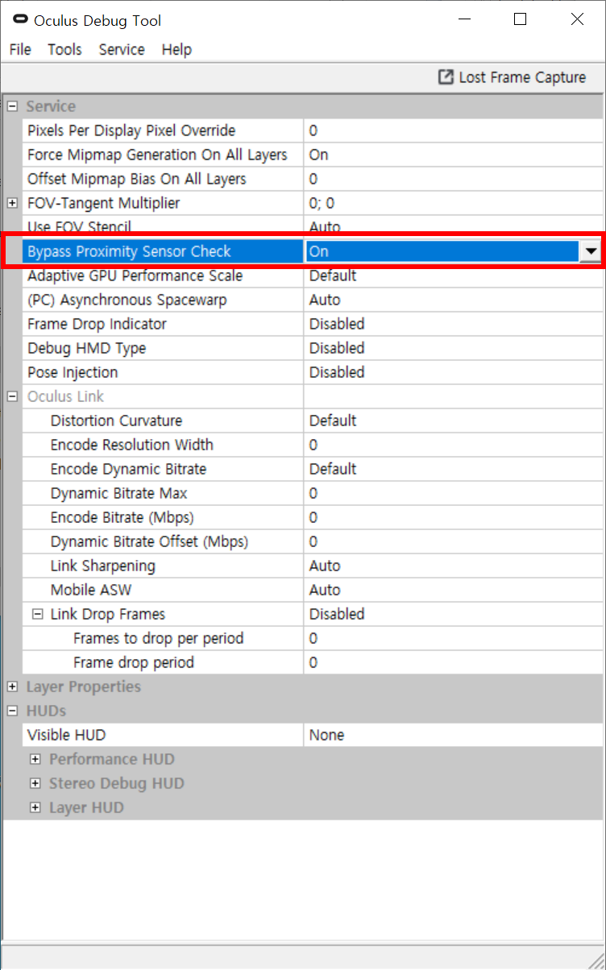Edit the Encode Resolution Width value
The image size is (606, 970).
point(453,445)
